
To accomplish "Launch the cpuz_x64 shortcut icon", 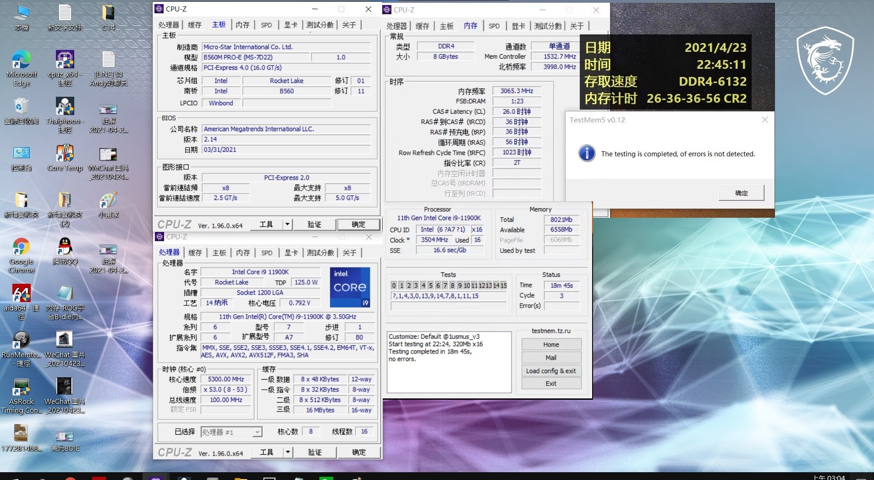I will 65,69.
